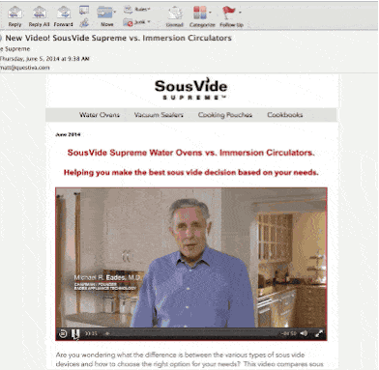Open the Rules dropdown menu
This screenshot has width=379, height=370.
pos(137,10)
